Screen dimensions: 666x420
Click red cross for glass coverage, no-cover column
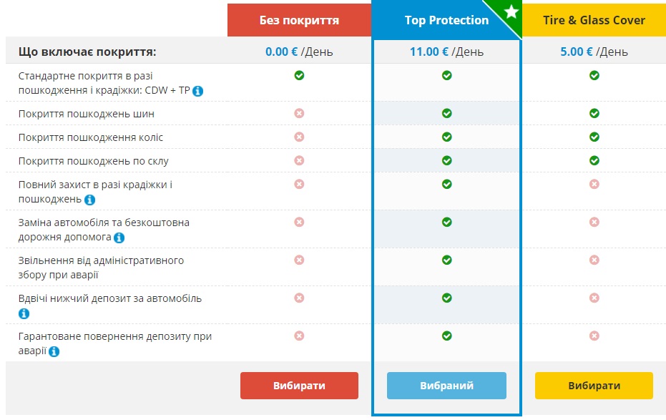point(299,160)
